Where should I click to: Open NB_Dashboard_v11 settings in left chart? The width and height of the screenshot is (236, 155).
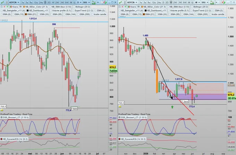pos(38,10)
